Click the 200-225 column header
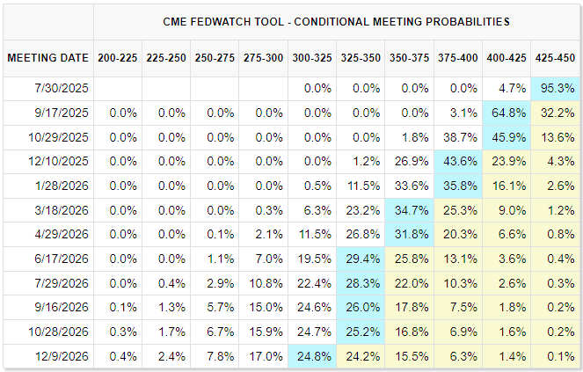 pyautogui.click(x=119, y=58)
